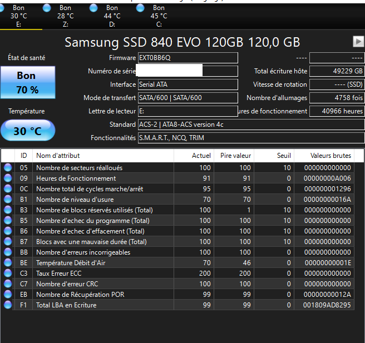Click status icon for attribute 09
Screen dimensions: 365x343
click(x=8, y=178)
